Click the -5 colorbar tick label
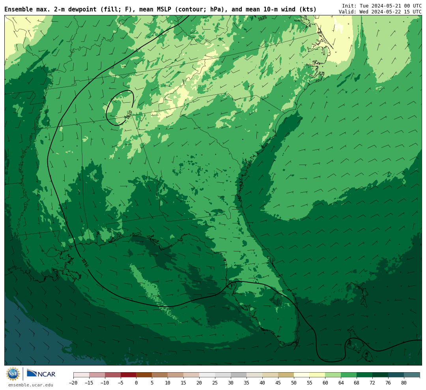426x390 pixels. 121,383
